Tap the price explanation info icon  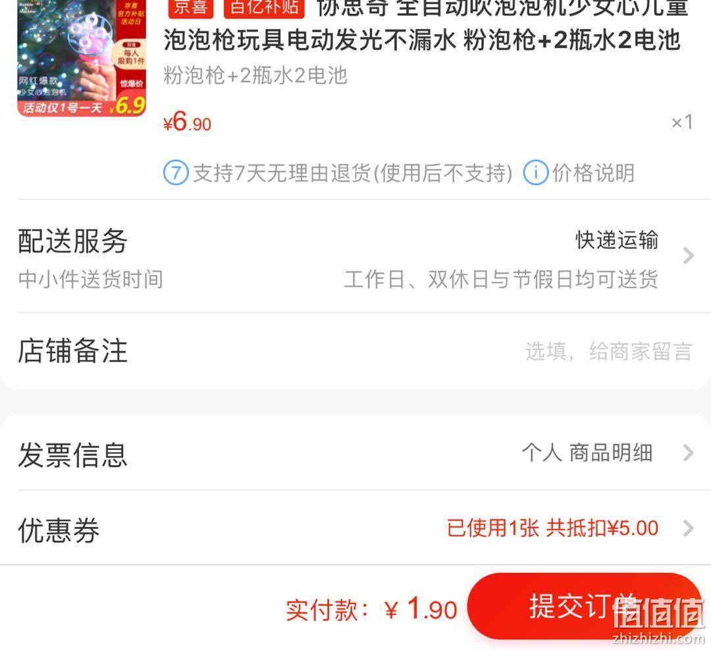pos(535,173)
